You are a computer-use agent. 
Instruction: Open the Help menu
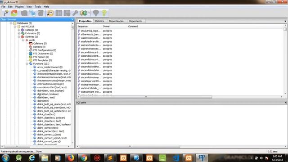(46, 7)
